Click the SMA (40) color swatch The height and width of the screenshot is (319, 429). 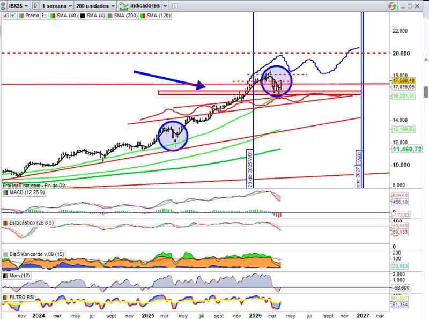click(53, 16)
